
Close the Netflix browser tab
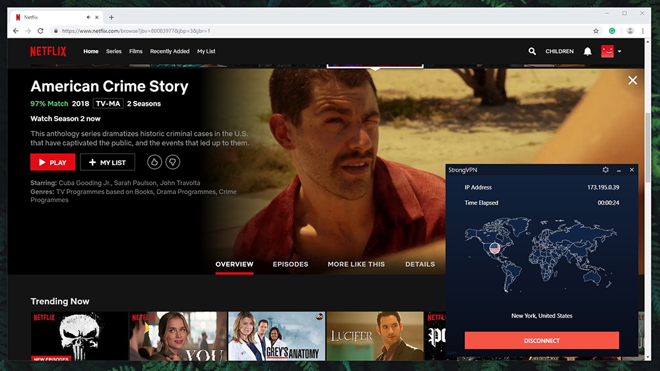(x=97, y=17)
